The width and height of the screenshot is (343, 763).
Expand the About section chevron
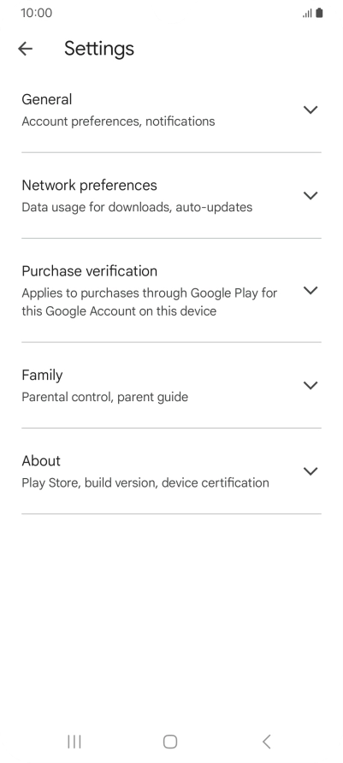pyautogui.click(x=310, y=470)
